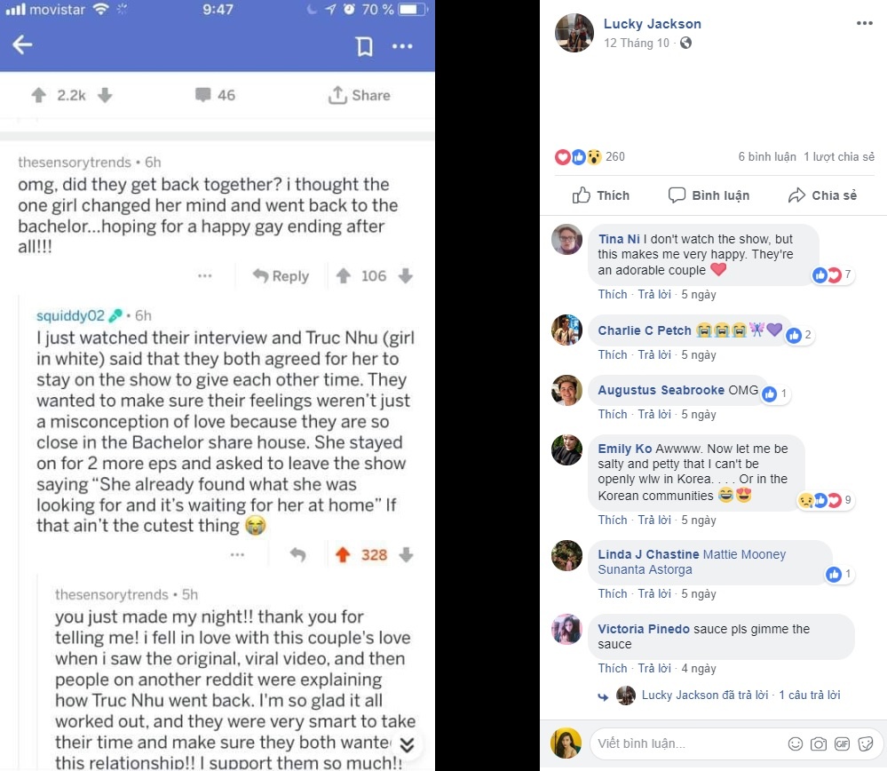Viewport: 887px width, 771px height.
Task: Reply to thesensorytrends' top comment
Action: coord(281,276)
